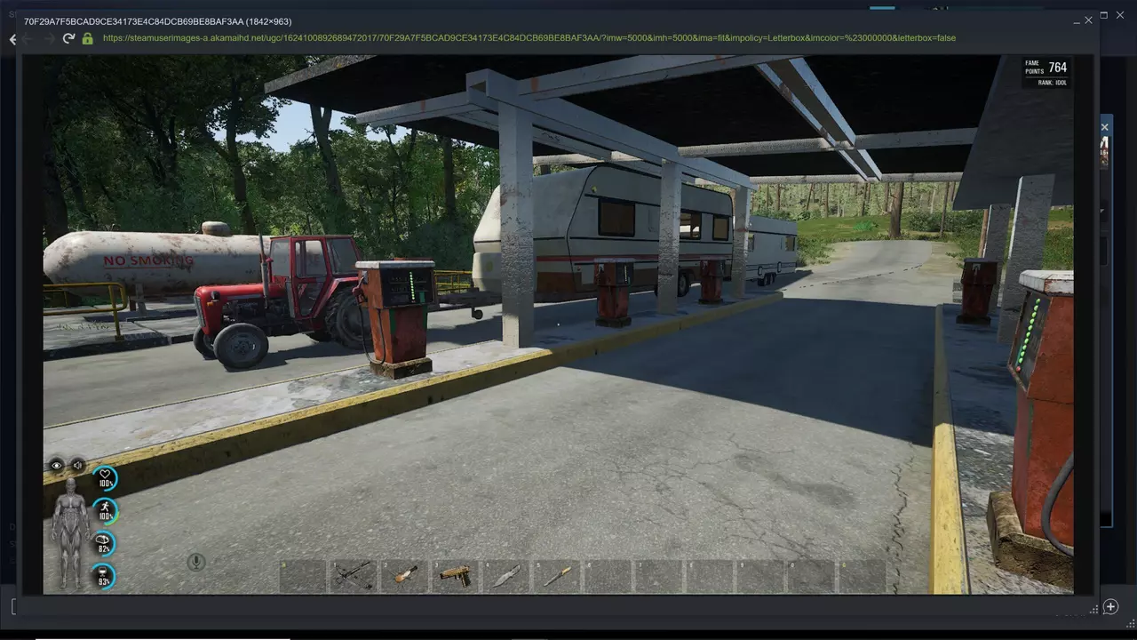This screenshot has width=1137, height=640.
Task: Click the hydration gauge showing 93%
Action: click(105, 577)
